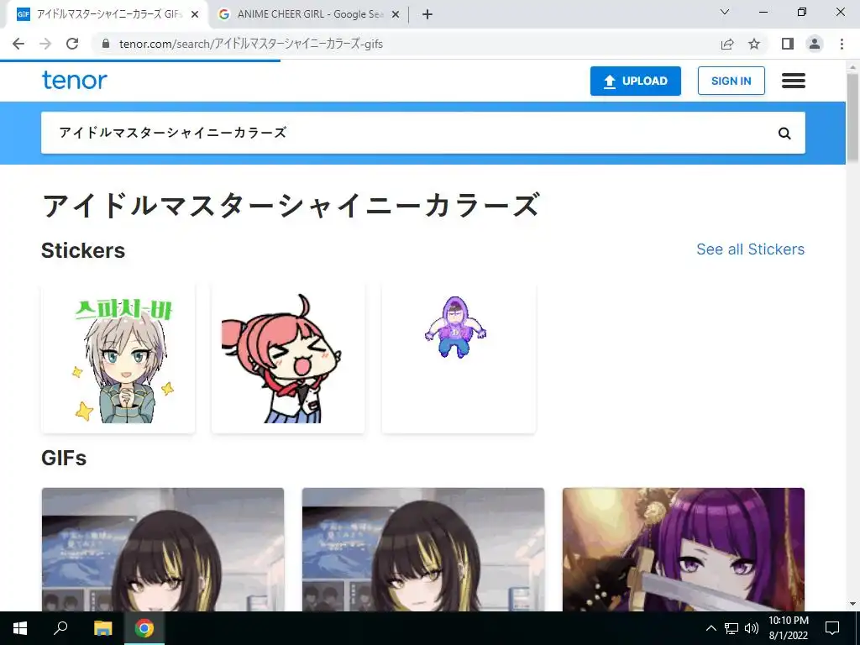
Task: Select the purple hoodie character sticker
Action: tap(459, 358)
